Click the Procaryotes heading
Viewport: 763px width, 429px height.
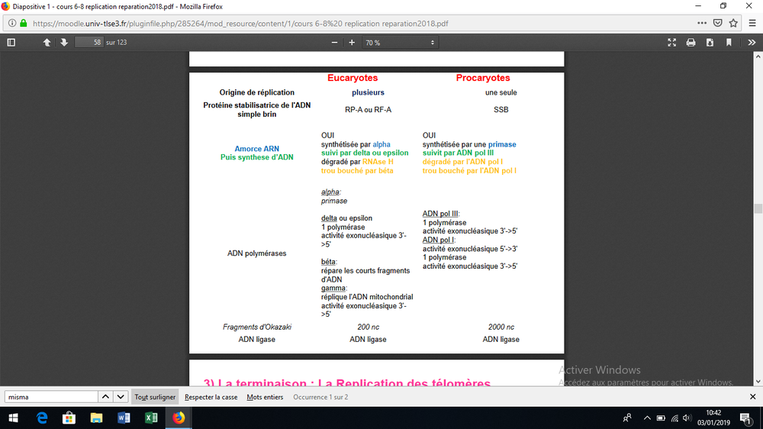click(x=483, y=78)
